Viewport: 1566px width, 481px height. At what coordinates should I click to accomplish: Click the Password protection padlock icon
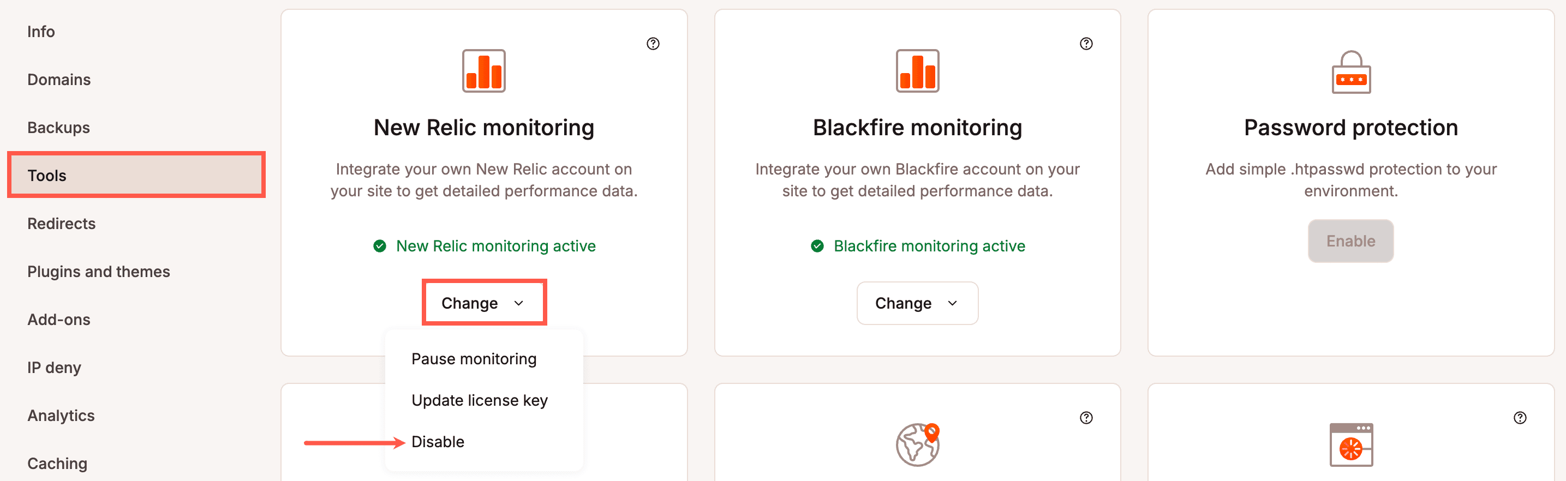coord(1351,73)
